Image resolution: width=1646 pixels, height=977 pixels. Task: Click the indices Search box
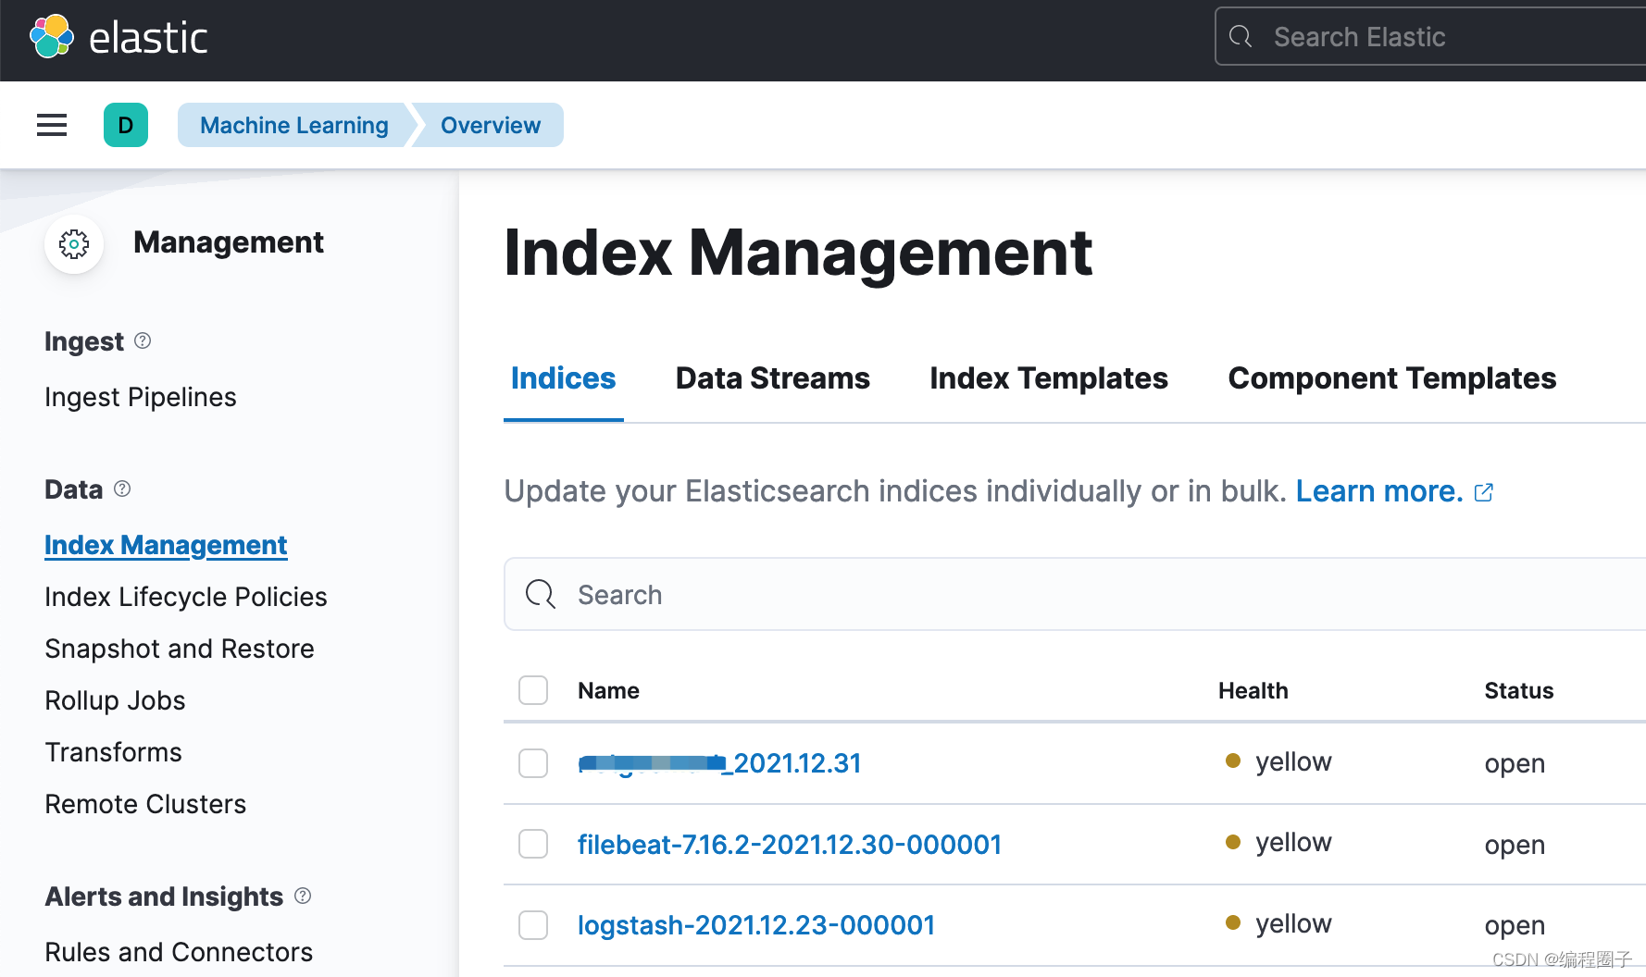[x=1075, y=594]
